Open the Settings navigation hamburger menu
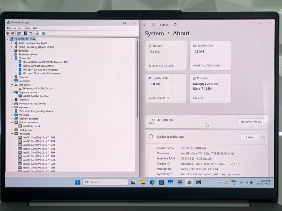Screen dimensions: 282x211 153,25
